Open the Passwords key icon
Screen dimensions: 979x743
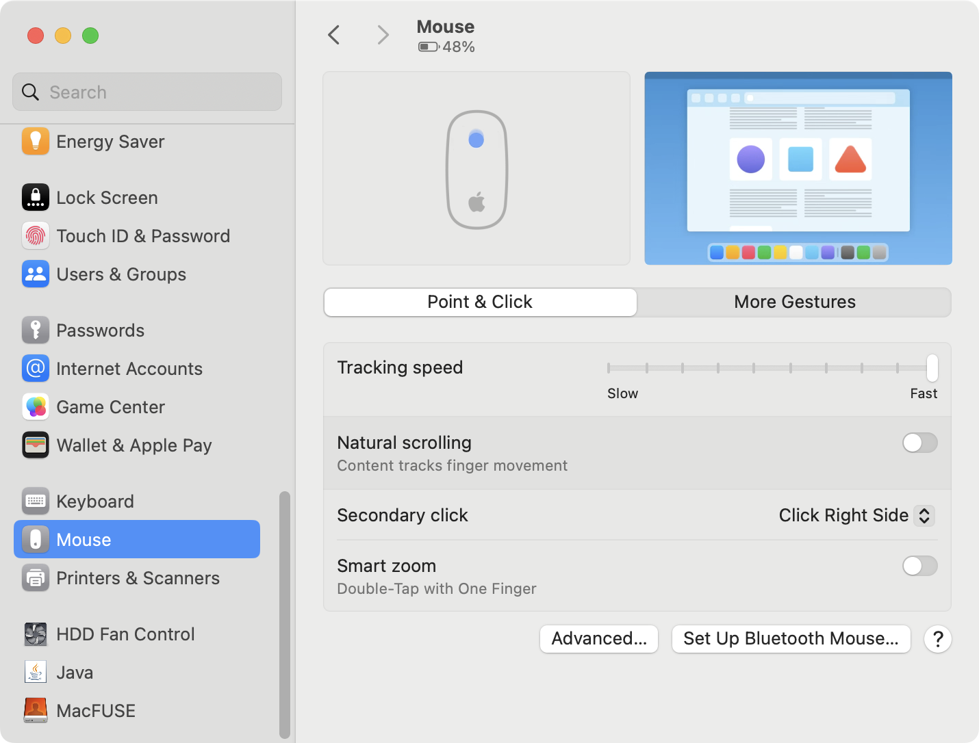tap(36, 330)
